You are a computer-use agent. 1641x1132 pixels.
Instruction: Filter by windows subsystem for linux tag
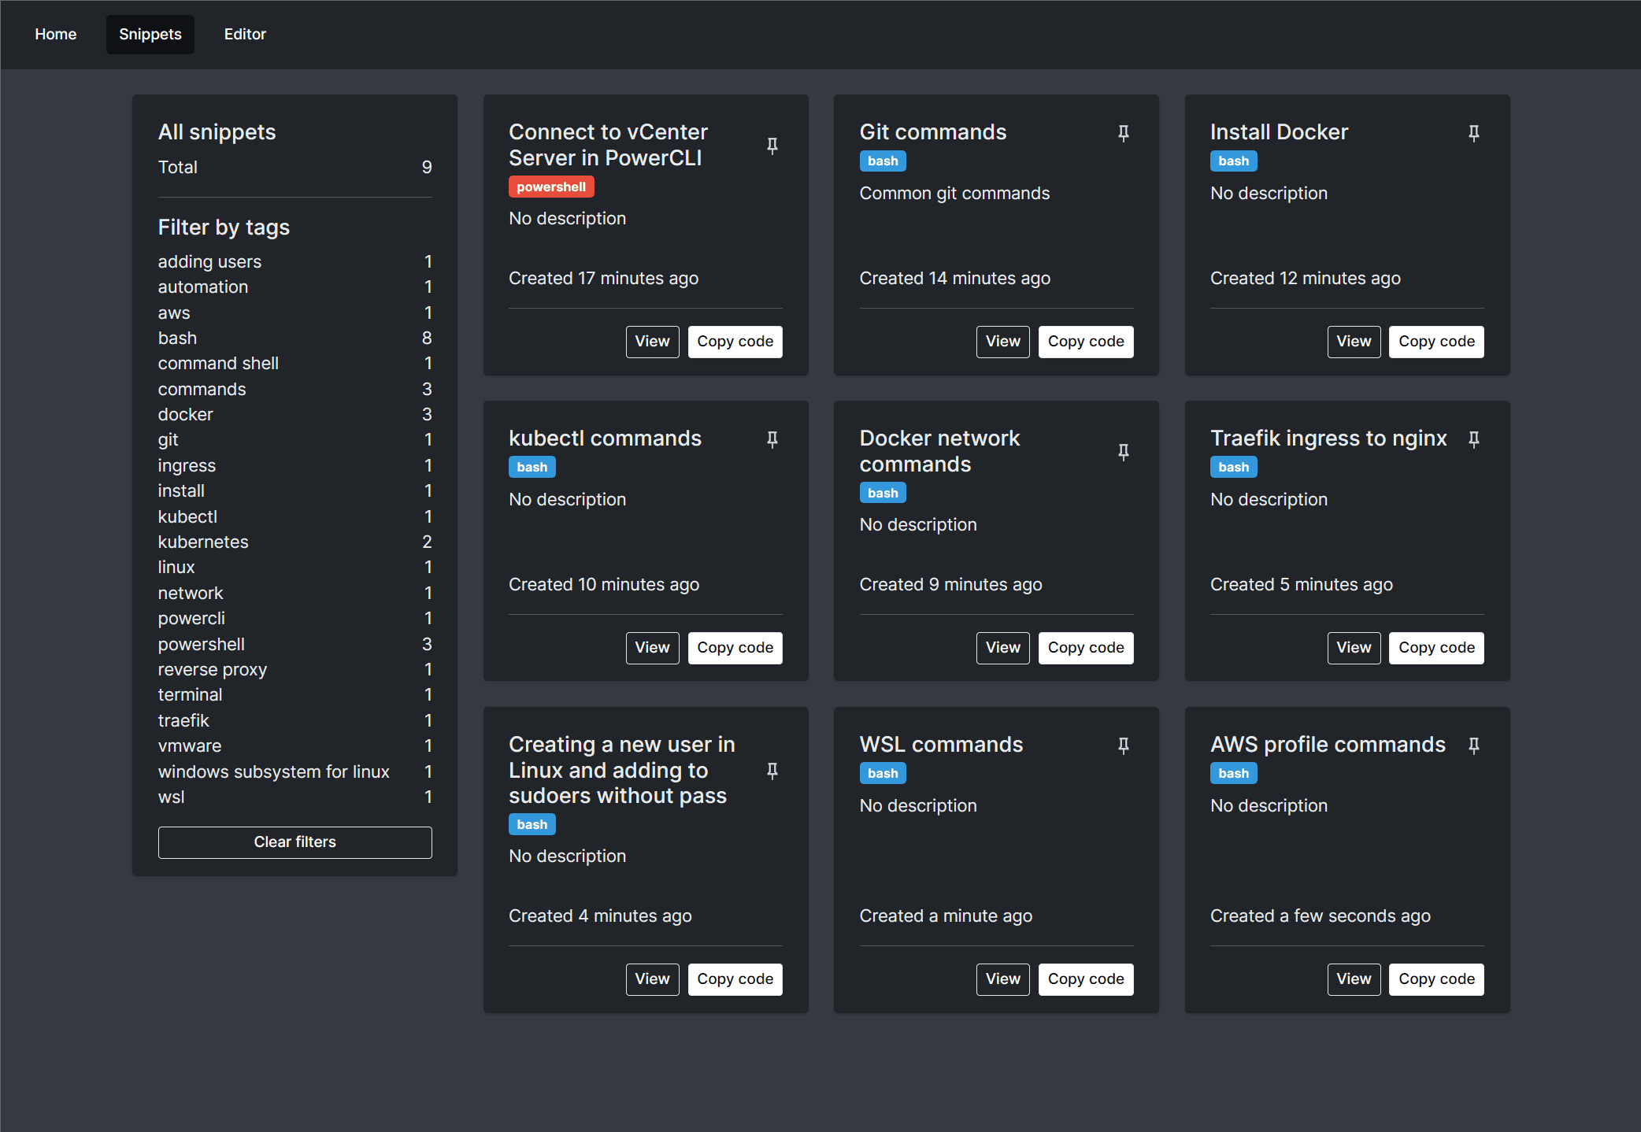(x=273, y=771)
